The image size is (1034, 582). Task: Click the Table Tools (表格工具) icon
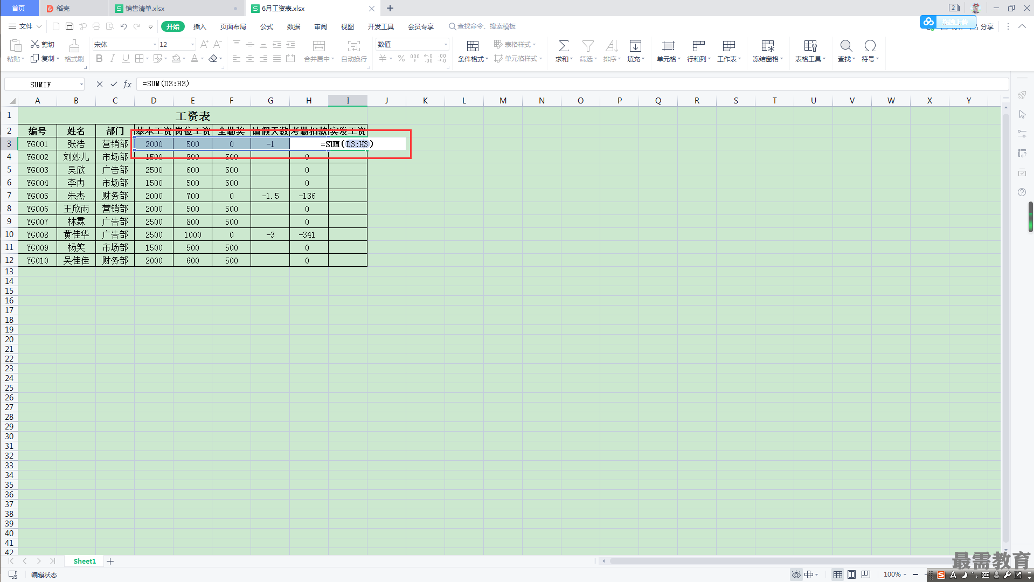pyautogui.click(x=810, y=46)
